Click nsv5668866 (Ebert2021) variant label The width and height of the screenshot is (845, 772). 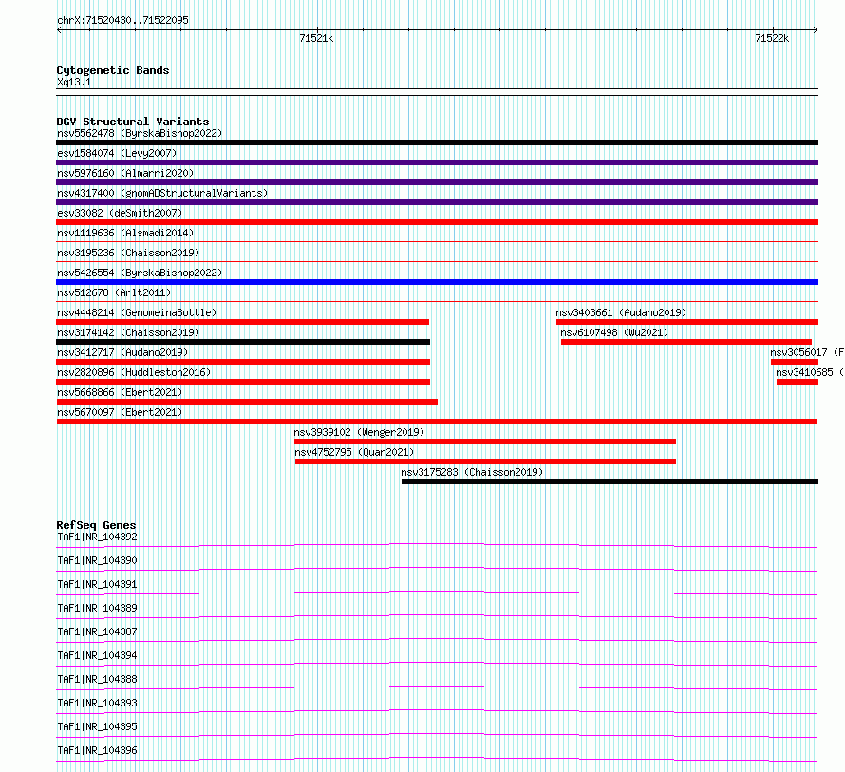[120, 392]
